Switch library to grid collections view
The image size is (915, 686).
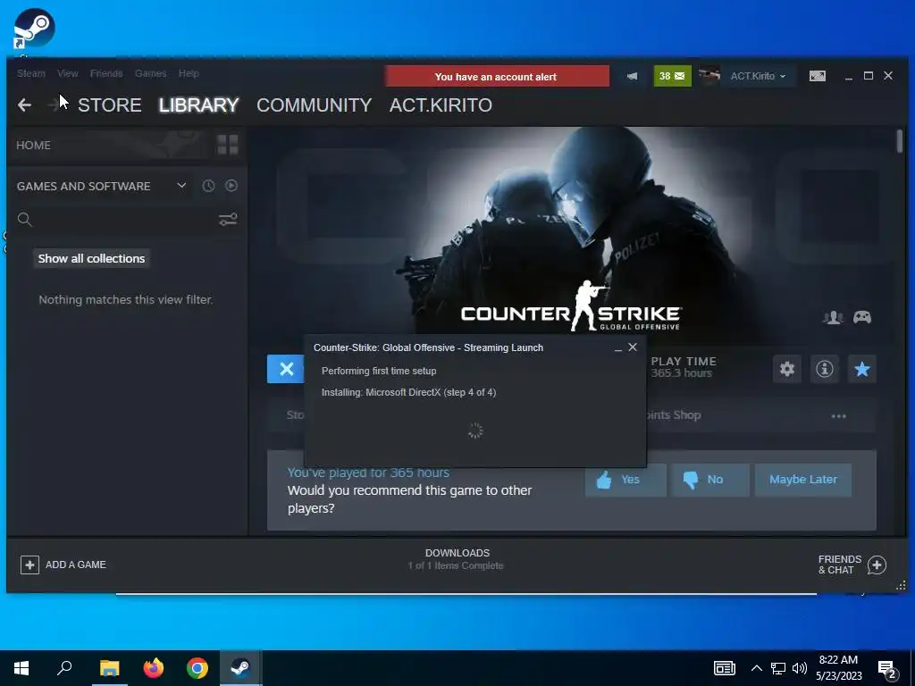[x=228, y=145]
